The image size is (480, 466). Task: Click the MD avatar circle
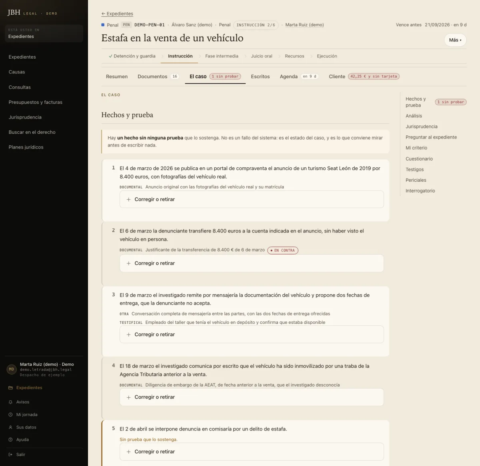click(x=12, y=369)
